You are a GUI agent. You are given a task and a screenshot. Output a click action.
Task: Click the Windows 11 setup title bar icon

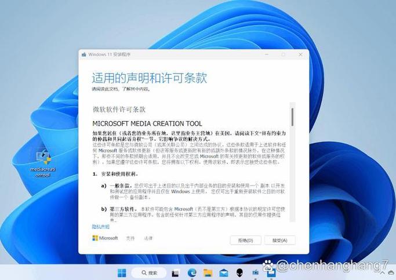coord(84,54)
